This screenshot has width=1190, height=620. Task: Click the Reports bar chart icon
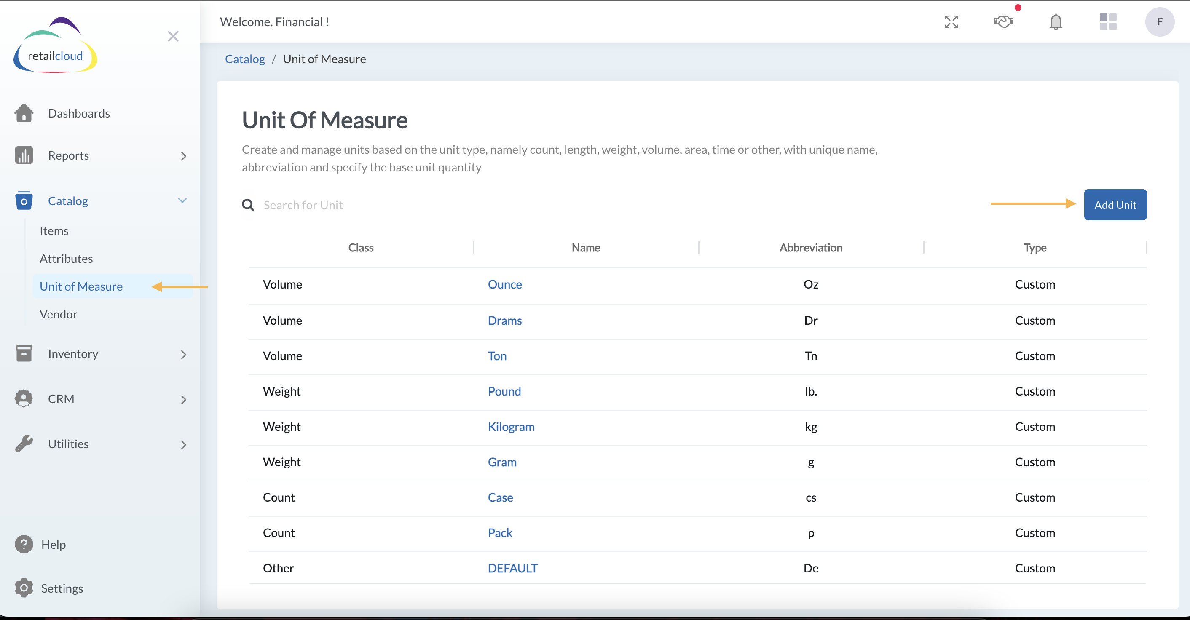coord(24,155)
